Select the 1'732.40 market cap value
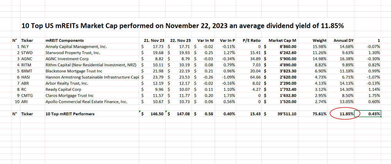Screen dimensions: 391x164 coord(288,89)
